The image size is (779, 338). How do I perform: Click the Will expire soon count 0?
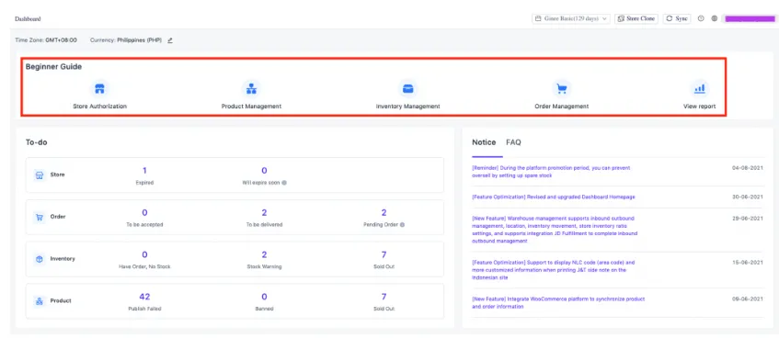click(264, 171)
